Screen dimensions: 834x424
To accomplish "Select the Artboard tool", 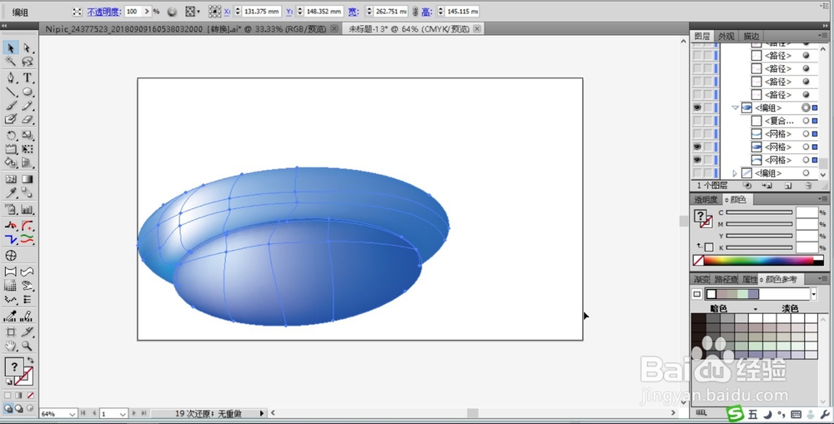I will click(11, 332).
